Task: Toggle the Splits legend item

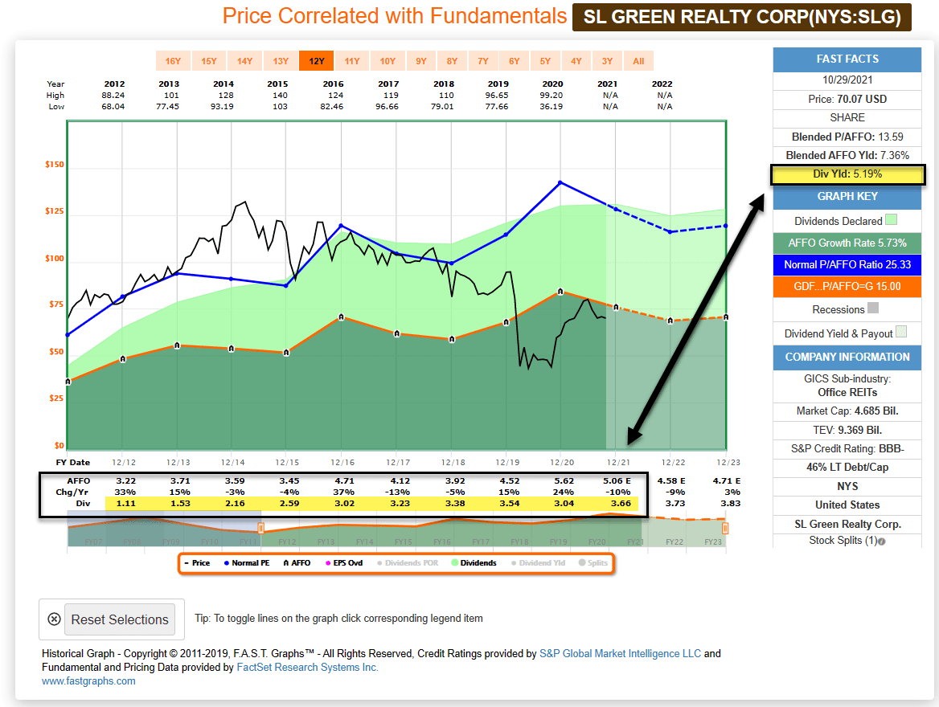Action: [593, 563]
